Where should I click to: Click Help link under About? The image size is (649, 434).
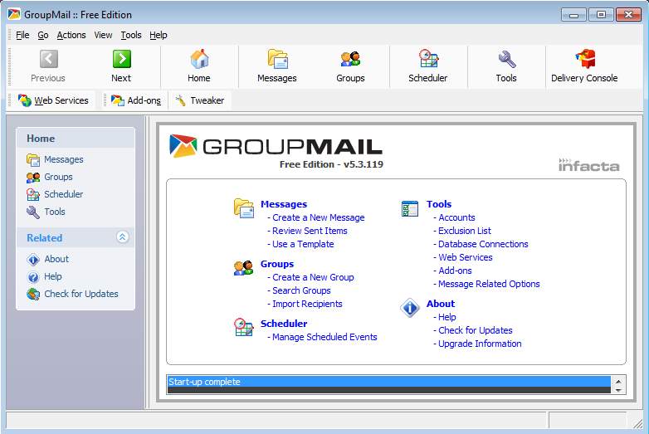point(447,317)
